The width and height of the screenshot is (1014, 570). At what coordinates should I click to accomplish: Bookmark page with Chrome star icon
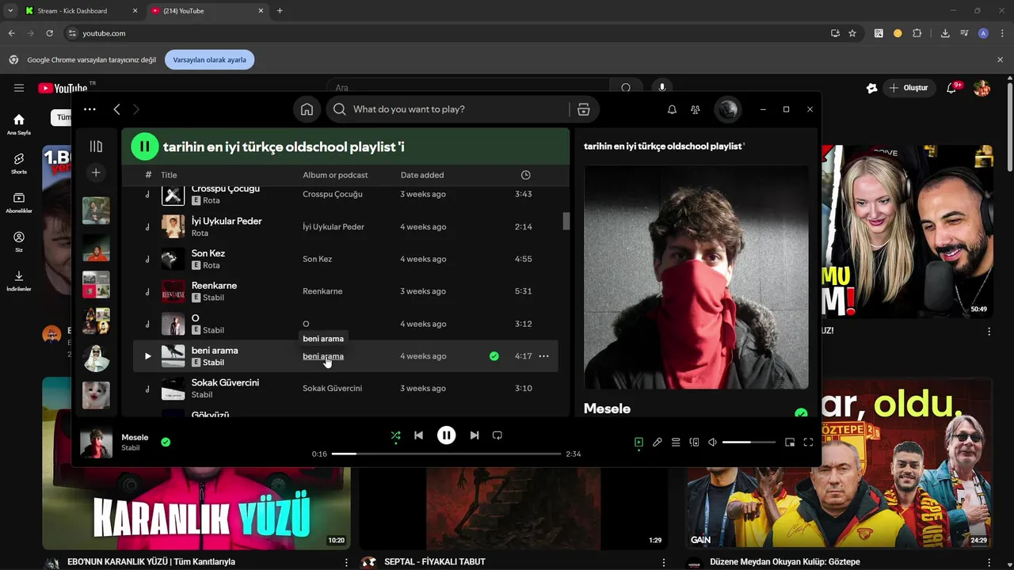point(852,33)
